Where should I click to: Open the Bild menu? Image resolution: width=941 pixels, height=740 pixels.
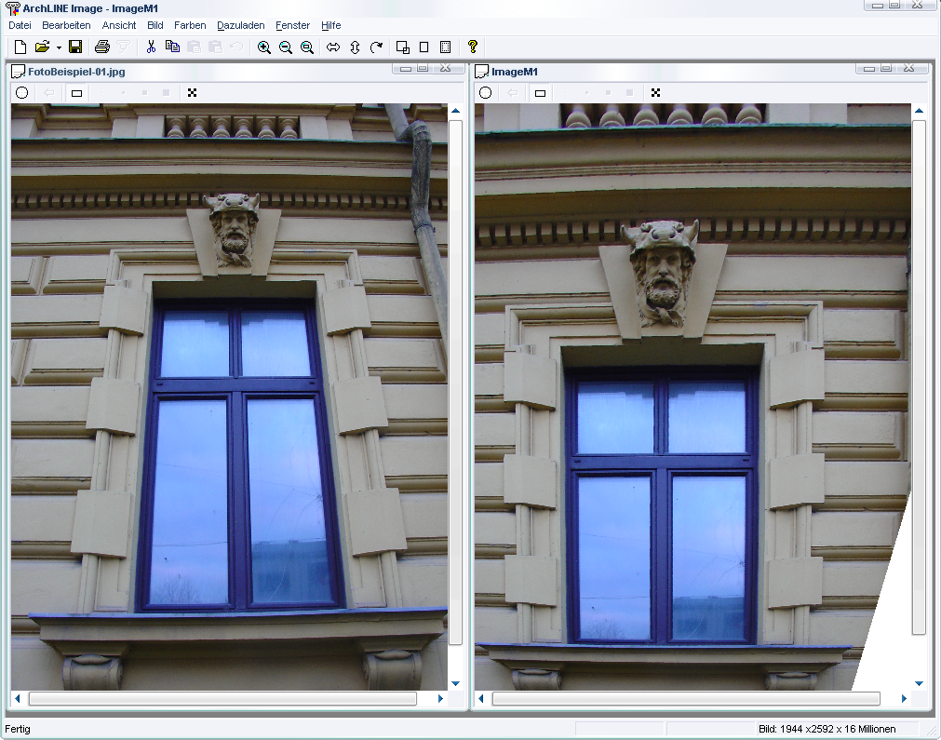pyautogui.click(x=155, y=25)
